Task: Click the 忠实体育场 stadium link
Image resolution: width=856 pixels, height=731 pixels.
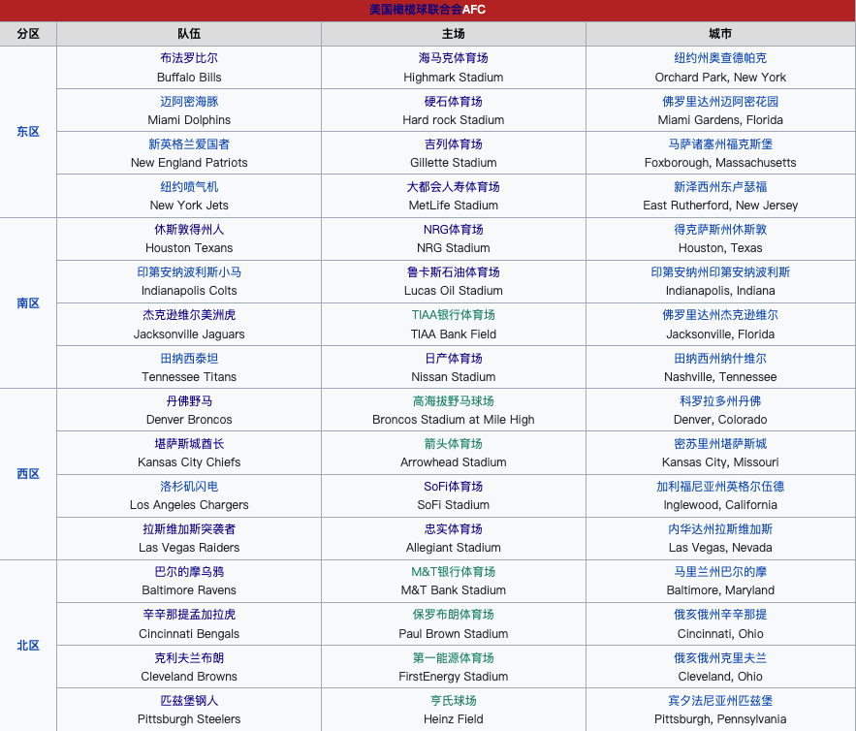Action: pyautogui.click(x=453, y=528)
